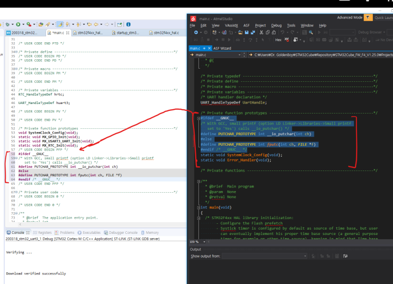This screenshot has height=284, width=393.
Task: Select the Registers tab in the bottom panel
Action: (42, 232)
